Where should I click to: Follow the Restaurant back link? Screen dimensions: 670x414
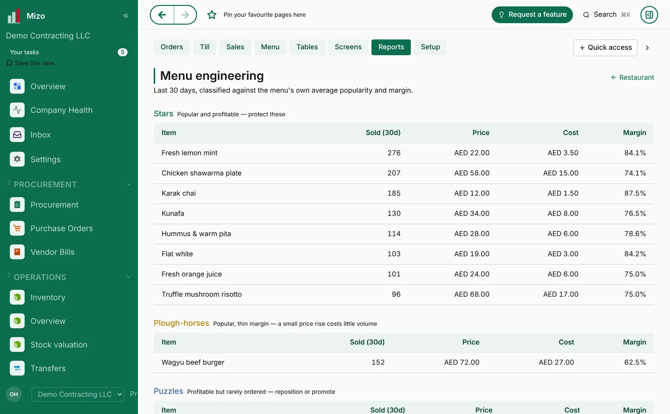pos(633,77)
